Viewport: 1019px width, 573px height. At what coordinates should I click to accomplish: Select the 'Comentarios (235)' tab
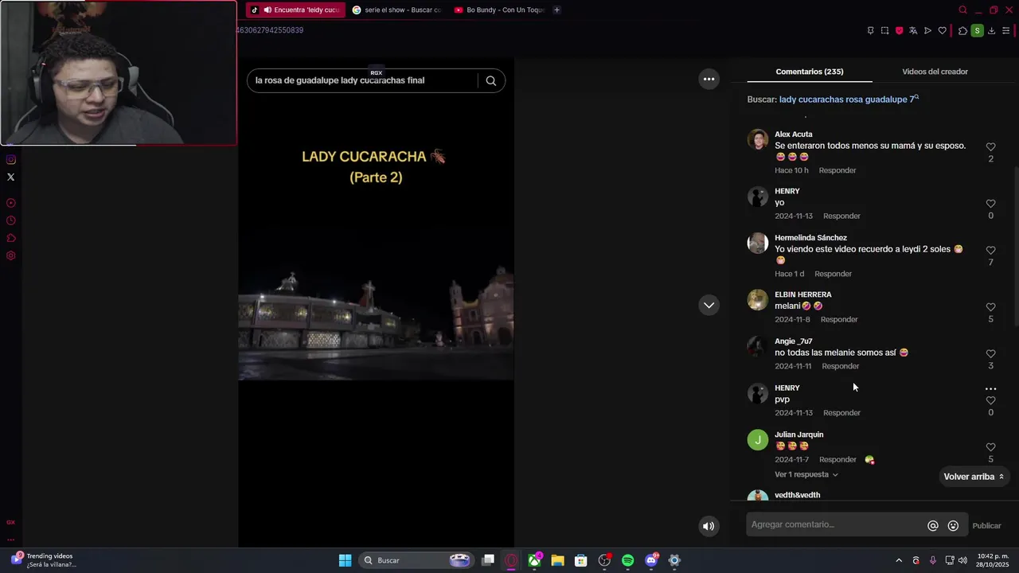(x=810, y=72)
